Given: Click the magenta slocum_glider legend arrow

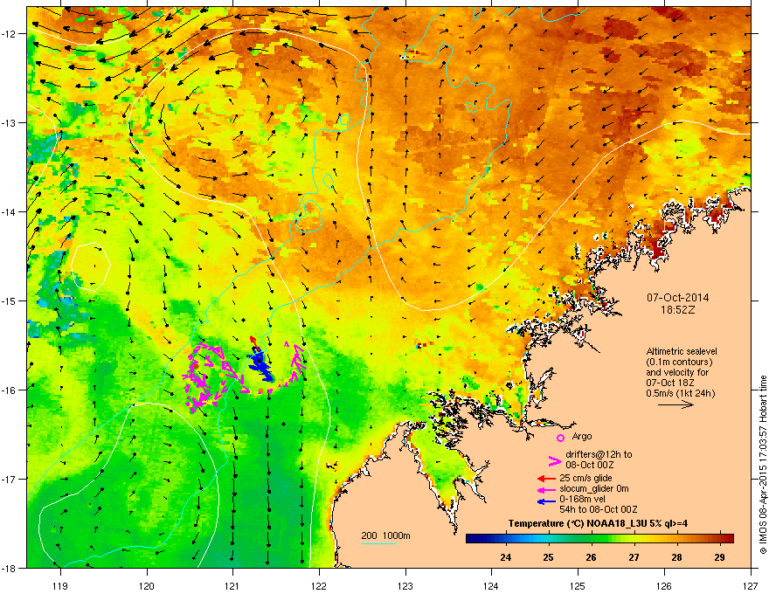Looking at the screenshot, I should click(x=546, y=489).
